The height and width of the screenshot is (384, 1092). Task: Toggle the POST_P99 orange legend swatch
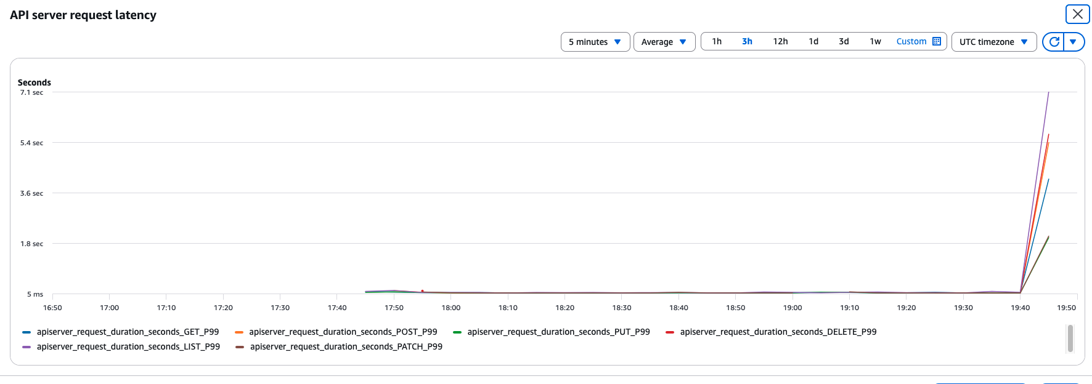tap(239, 332)
